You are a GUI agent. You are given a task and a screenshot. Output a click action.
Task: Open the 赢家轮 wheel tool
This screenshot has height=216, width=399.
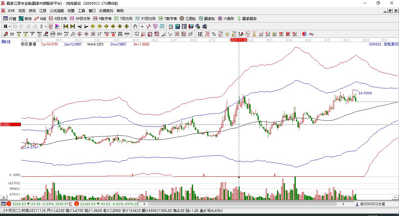coord(207,18)
